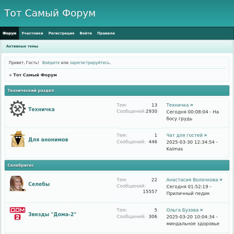Image resolution: width=234 pixels, height=234 pixels.
Task: Open the Для анонимов forum
Action: (x=48, y=139)
